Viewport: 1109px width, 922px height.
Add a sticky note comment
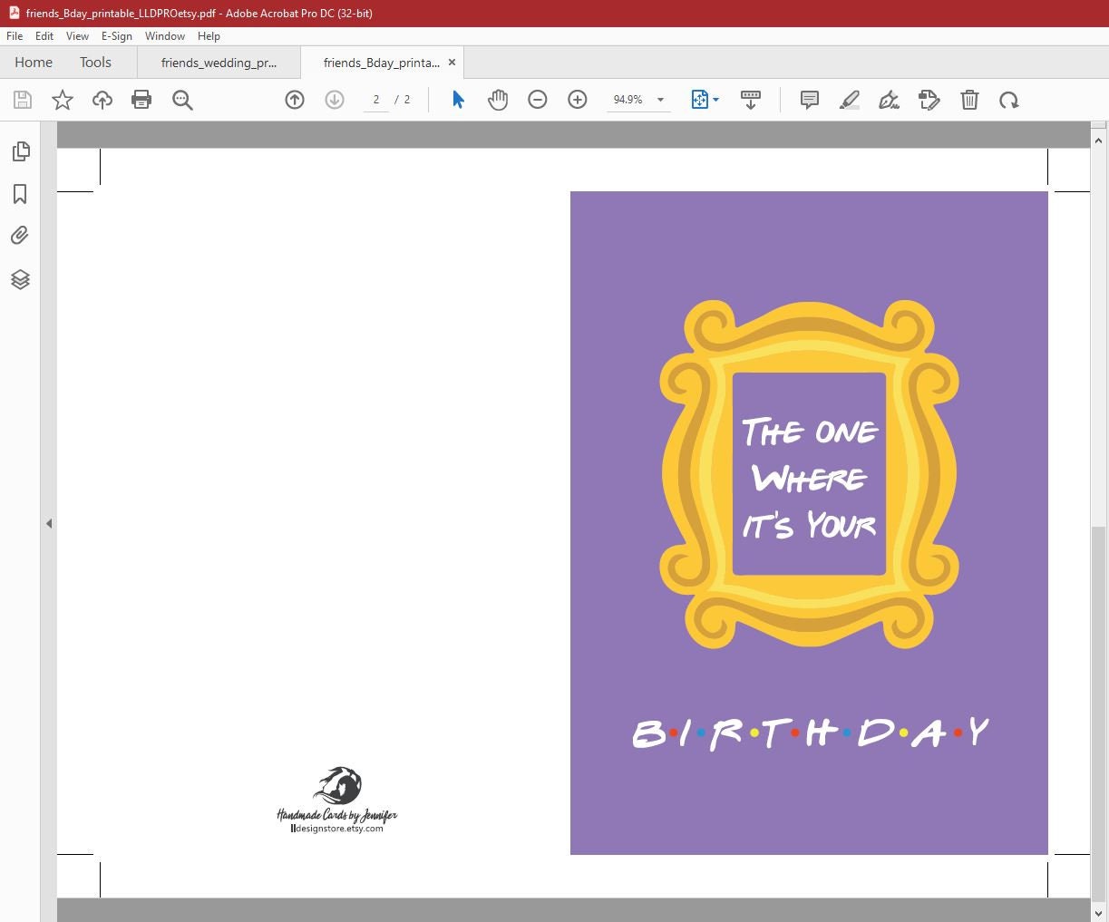pos(809,100)
